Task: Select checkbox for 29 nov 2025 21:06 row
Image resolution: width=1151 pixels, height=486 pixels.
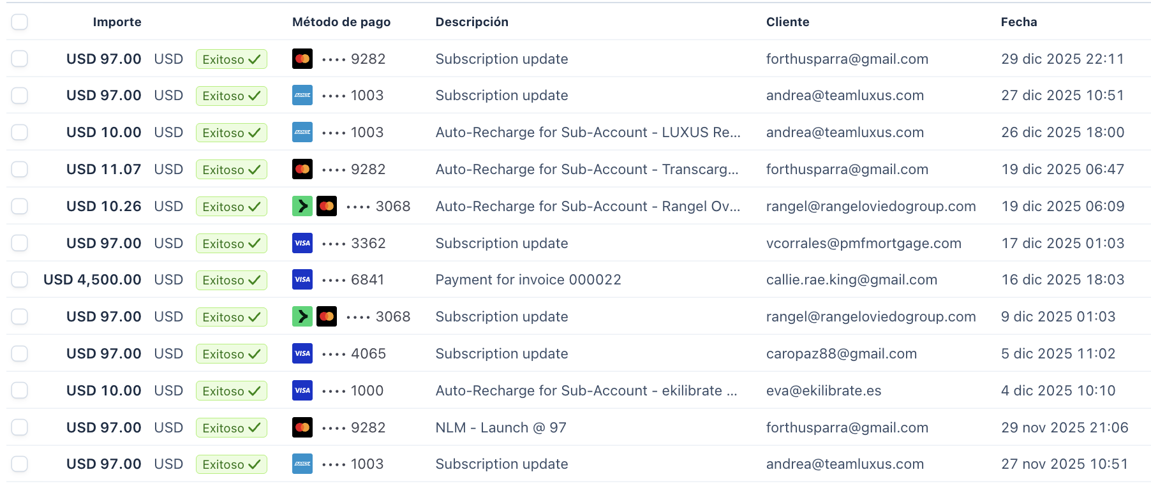Action: click(20, 427)
